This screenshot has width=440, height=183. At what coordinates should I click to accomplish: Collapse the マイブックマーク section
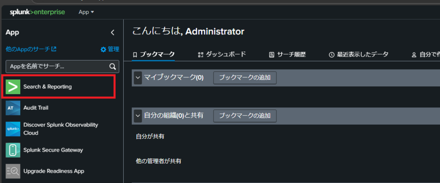pyautogui.click(x=138, y=78)
